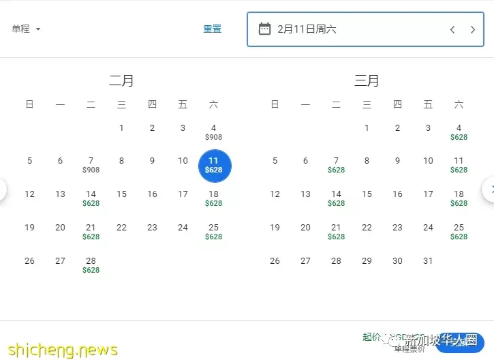Select March 6 in 三月 calendar

[x=306, y=161]
